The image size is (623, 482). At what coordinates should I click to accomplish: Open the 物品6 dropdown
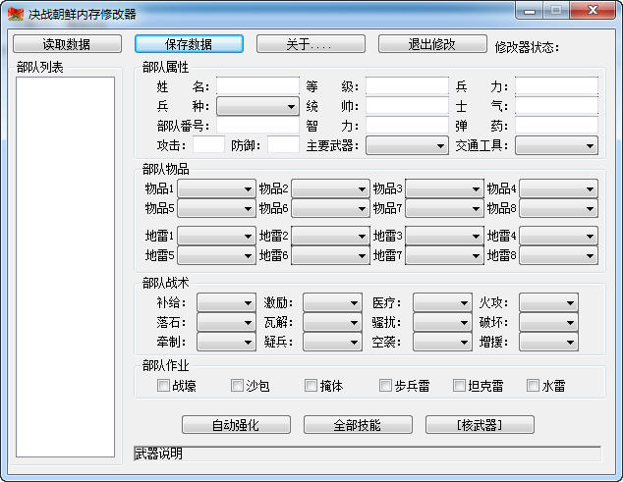point(330,208)
